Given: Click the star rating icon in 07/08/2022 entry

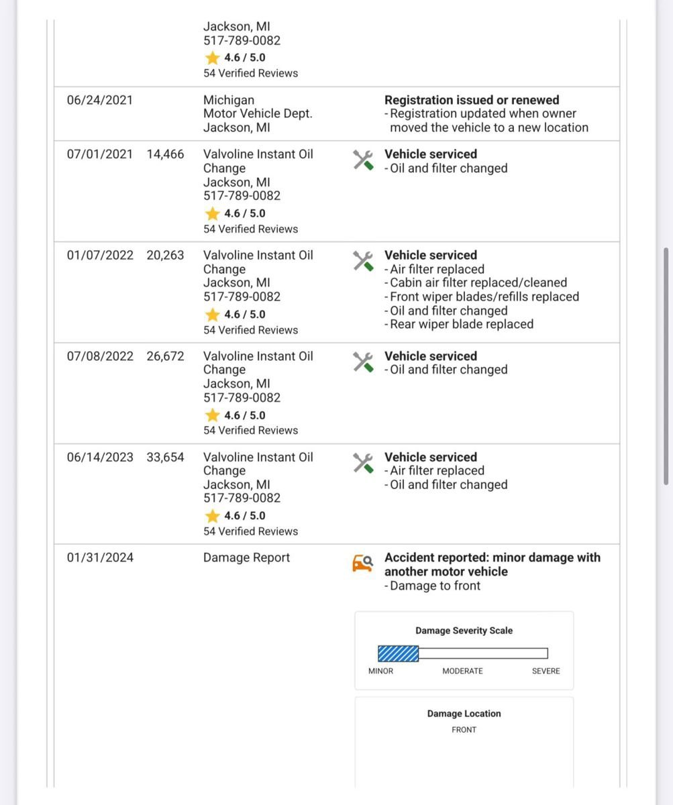Looking at the screenshot, I should [213, 415].
